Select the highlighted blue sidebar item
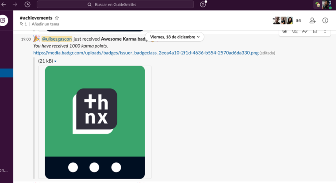336x183 pixels. (x=7, y=73)
